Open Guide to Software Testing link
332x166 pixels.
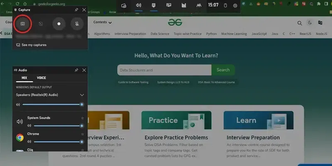133,82
